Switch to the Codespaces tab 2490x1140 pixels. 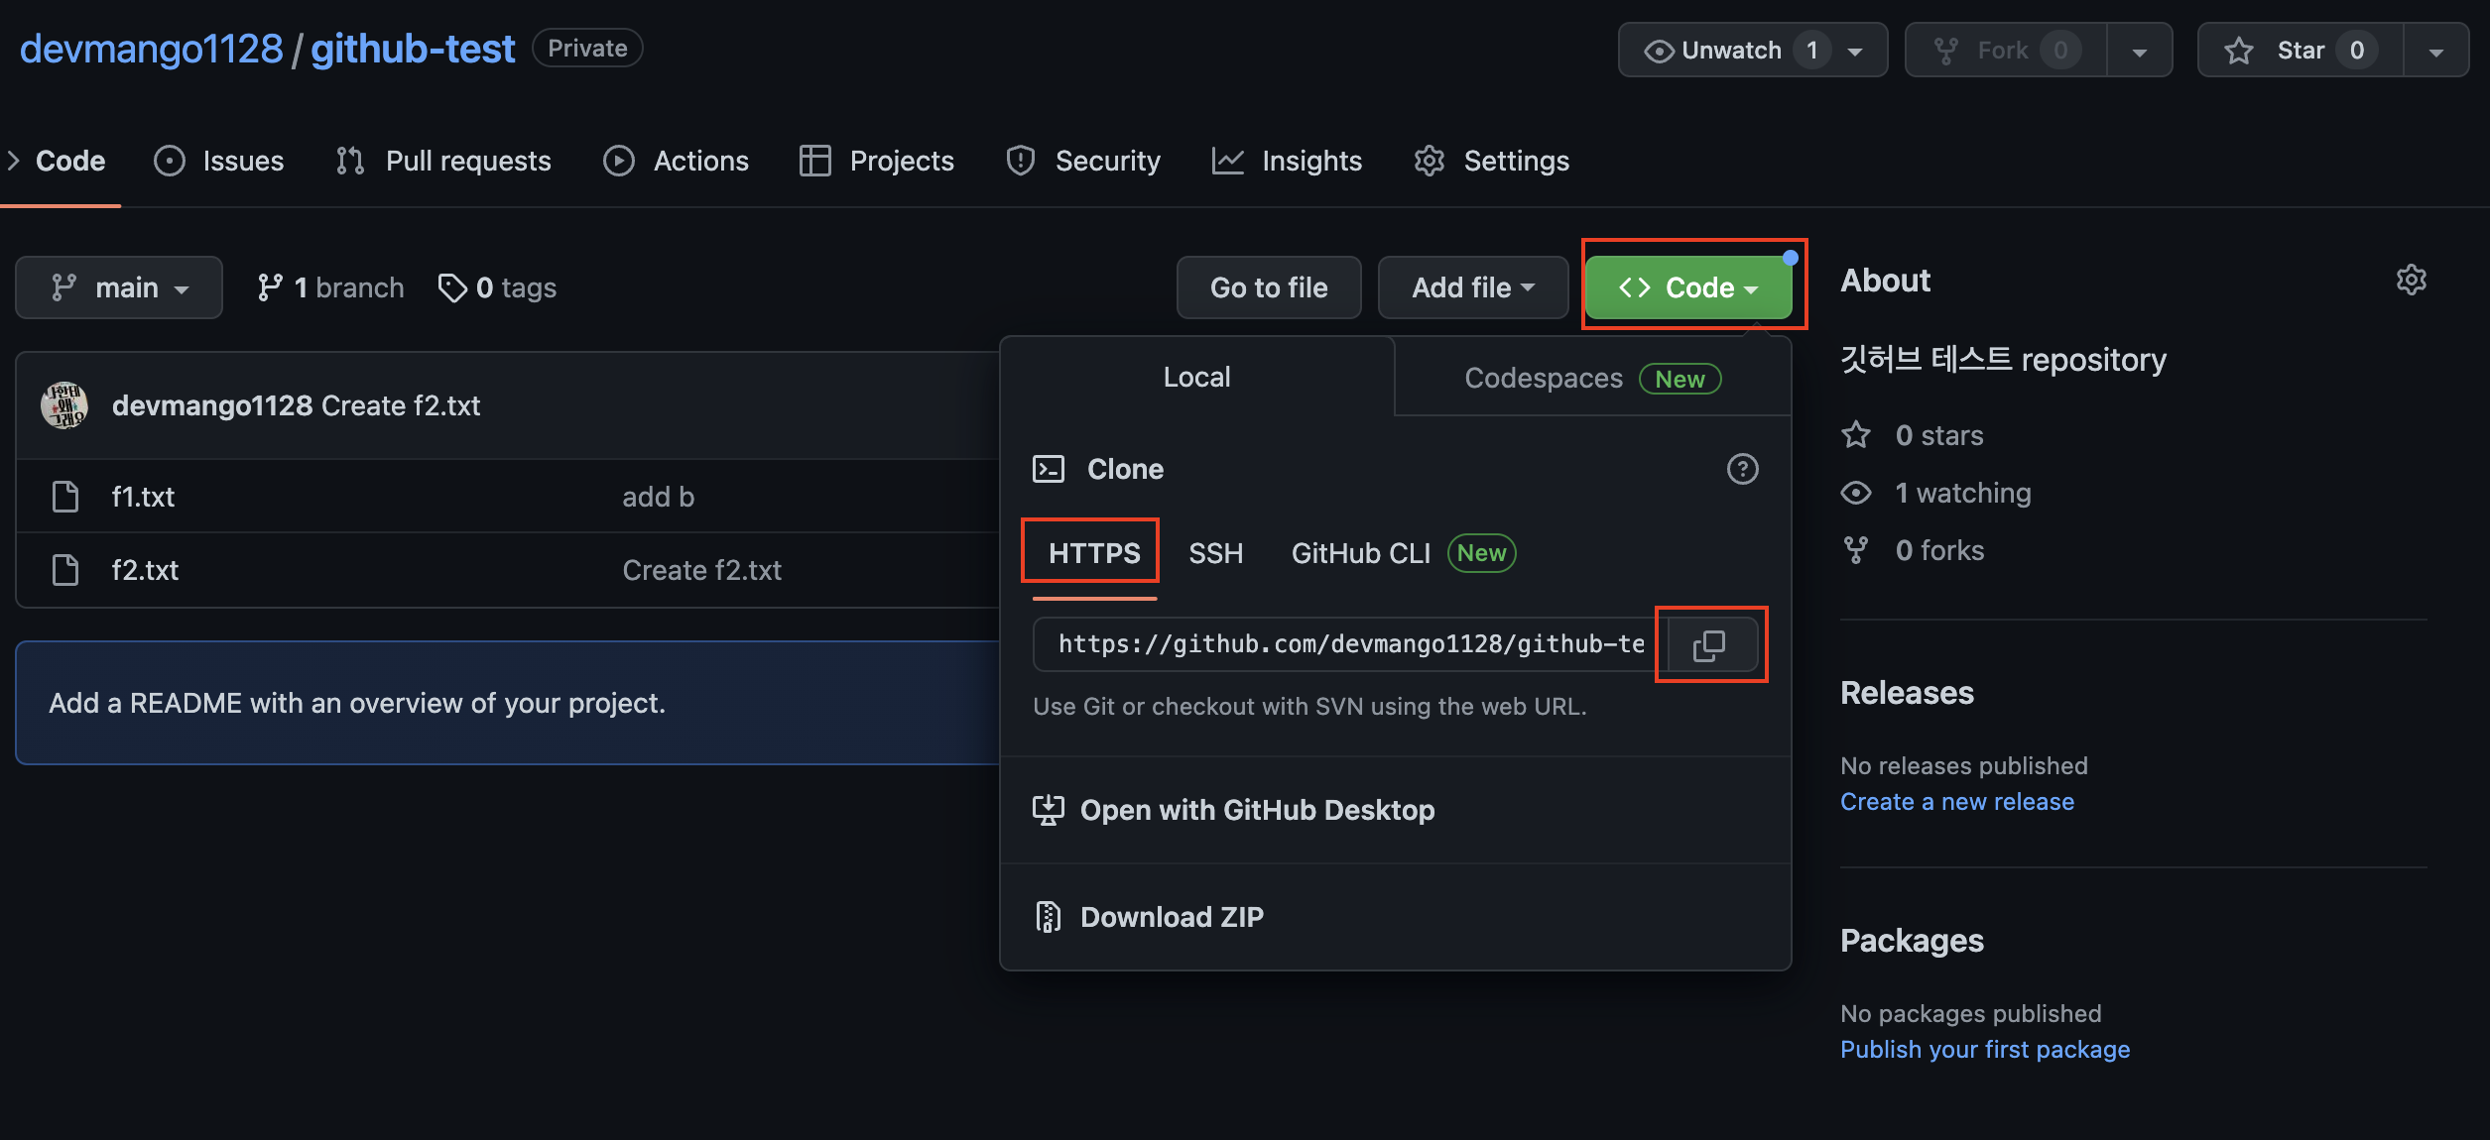[x=1591, y=378]
